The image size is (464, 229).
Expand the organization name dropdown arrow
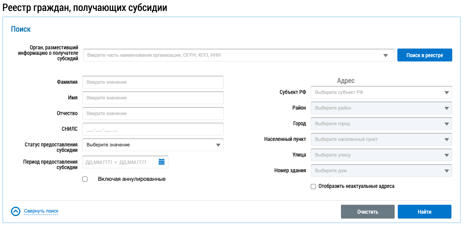point(386,56)
